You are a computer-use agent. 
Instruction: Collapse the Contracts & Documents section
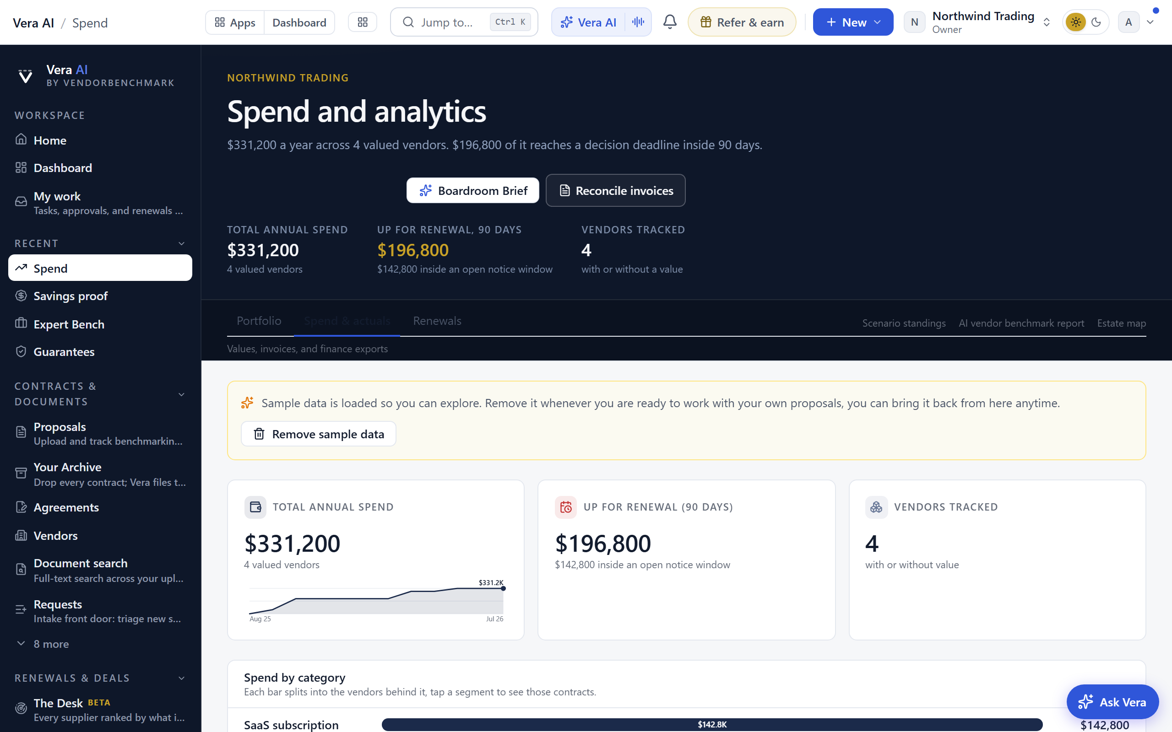point(182,394)
